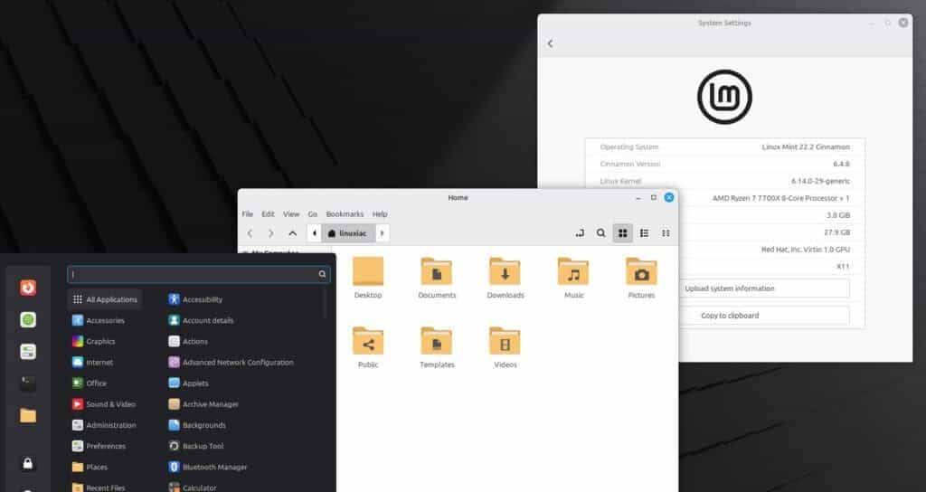The width and height of the screenshot is (926, 492).
Task: Open the Videos folder
Action: 505,347
